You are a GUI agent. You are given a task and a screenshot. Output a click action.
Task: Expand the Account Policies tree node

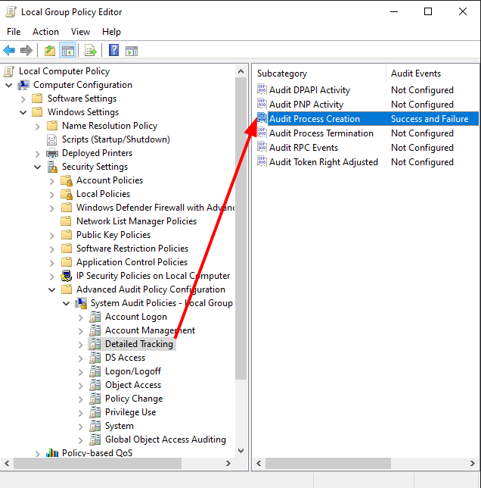tap(52, 180)
